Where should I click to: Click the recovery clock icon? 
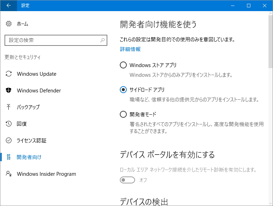9,124
